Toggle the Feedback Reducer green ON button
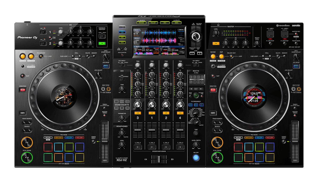Viewport: 318px width, 183px height. pos(101,43)
